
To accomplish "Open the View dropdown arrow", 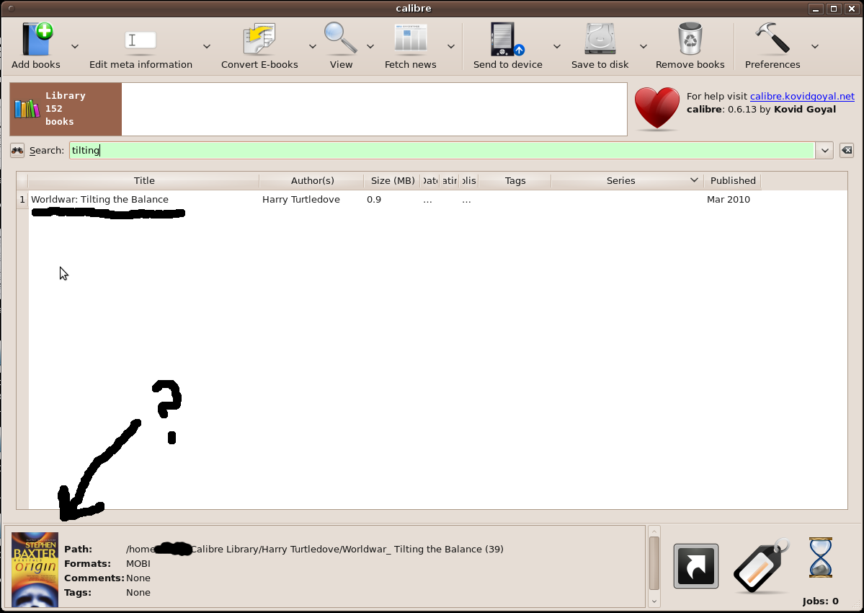I will point(370,46).
